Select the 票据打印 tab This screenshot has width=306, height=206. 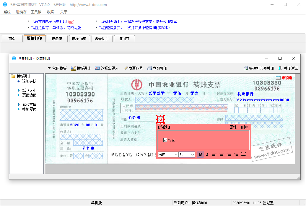35,38
